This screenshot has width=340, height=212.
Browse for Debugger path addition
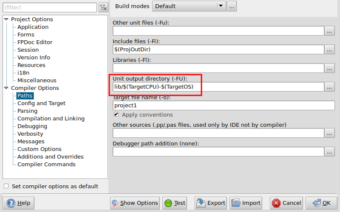click(329, 152)
